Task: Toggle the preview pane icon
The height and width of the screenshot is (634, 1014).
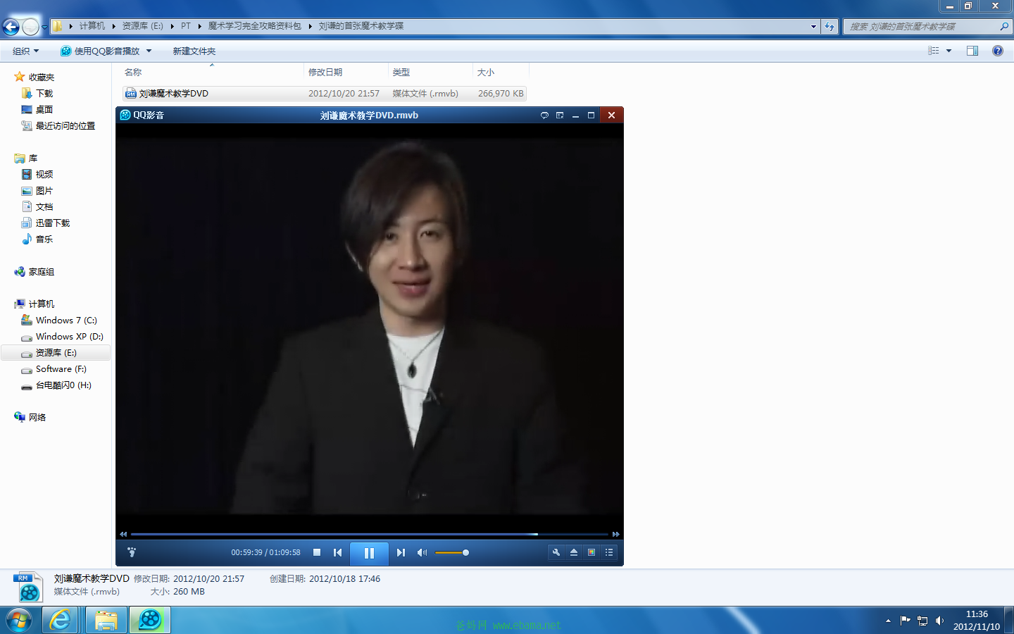Action: pyautogui.click(x=972, y=51)
